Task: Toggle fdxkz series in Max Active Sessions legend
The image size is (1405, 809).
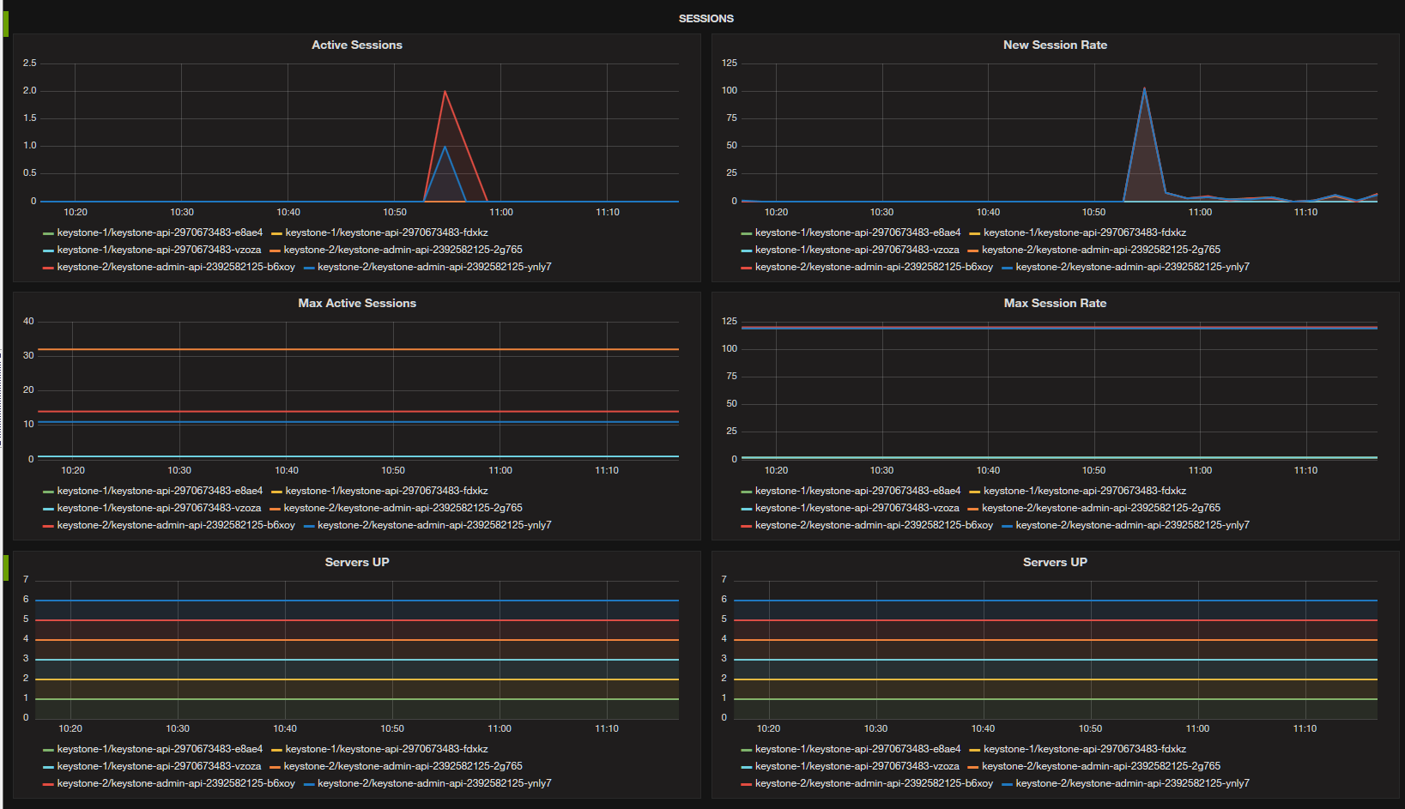Action: tap(386, 491)
